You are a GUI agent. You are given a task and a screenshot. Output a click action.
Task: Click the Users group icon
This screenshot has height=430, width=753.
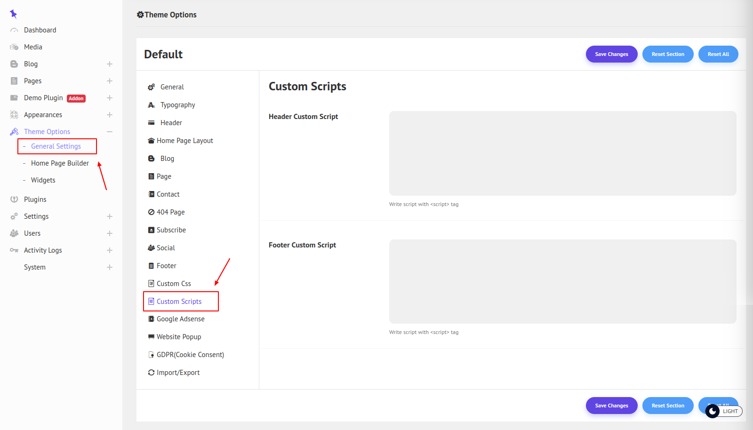[x=14, y=233]
